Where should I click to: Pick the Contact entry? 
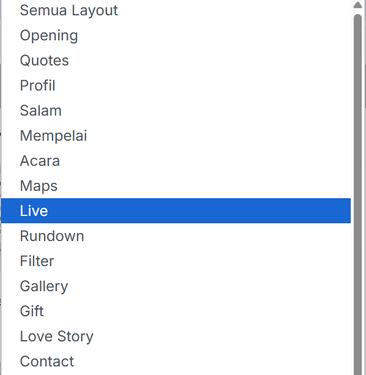176,361
